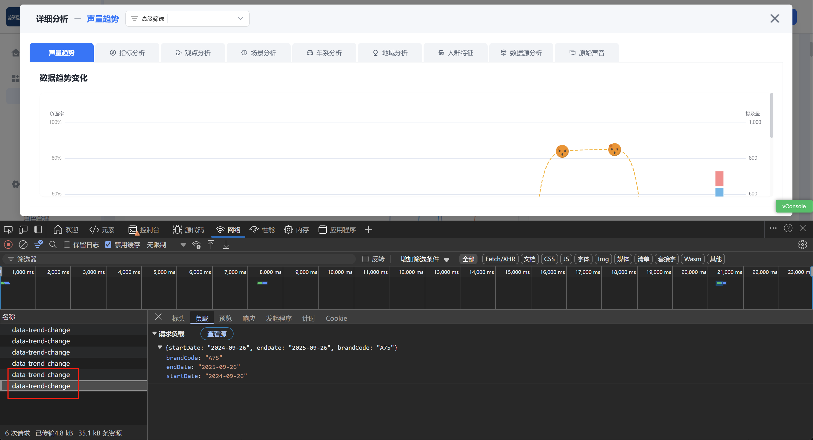
Task: Uncheck the 禁用缓存 checkbox
Action: tap(108, 245)
